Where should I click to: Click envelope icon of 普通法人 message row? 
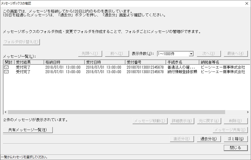6,67
